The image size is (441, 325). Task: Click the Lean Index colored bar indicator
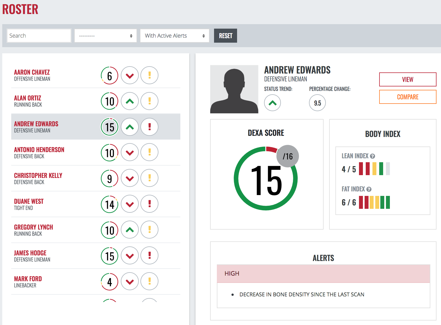374,169
